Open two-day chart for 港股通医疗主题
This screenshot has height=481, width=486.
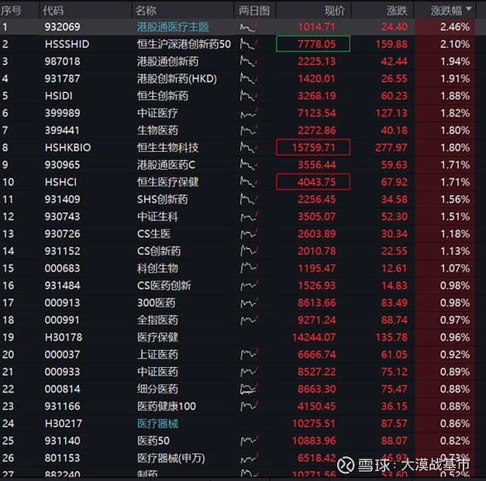click(249, 27)
